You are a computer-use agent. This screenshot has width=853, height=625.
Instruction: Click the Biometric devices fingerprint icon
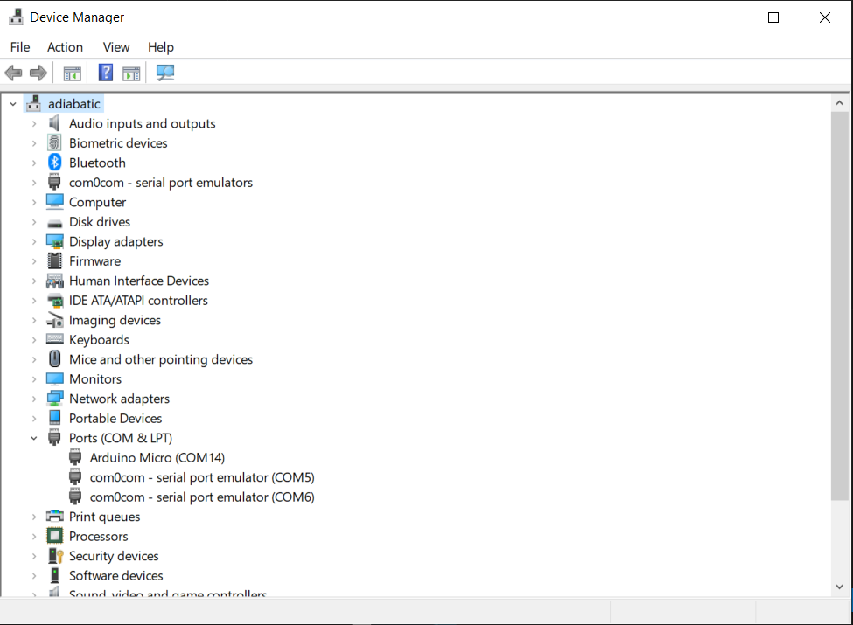(54, 143)
